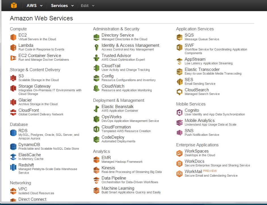Screen dimensions: 267x205
Task: Click the S3 bucket icon
Action: click(13, 78)
